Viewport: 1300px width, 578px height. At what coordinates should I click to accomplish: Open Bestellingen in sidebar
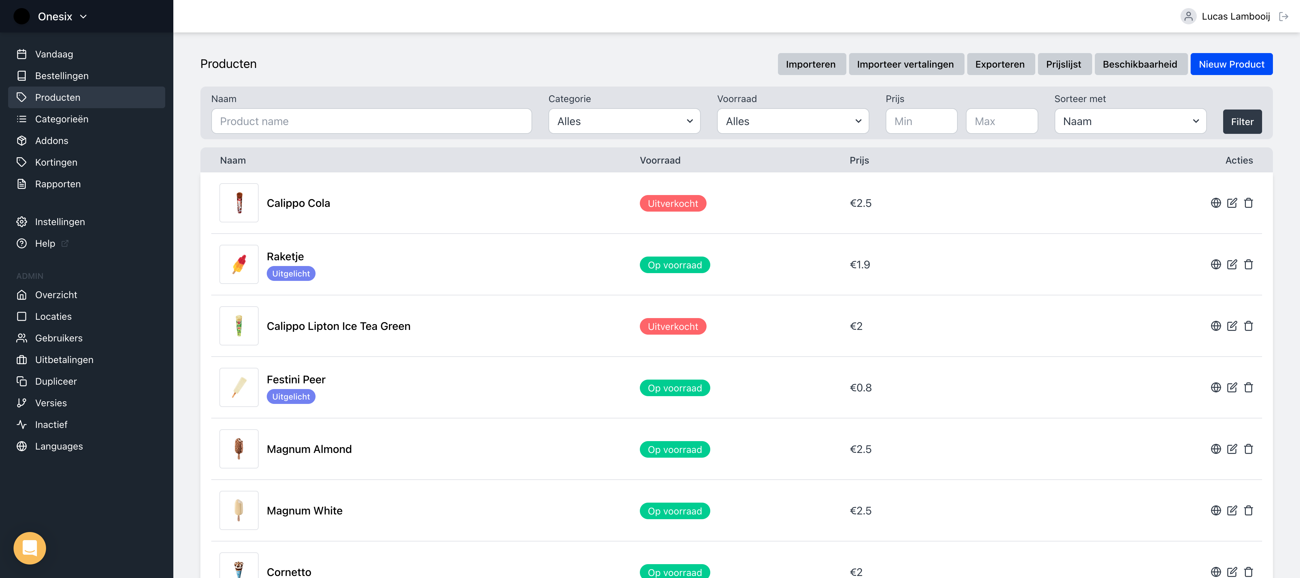86,76
